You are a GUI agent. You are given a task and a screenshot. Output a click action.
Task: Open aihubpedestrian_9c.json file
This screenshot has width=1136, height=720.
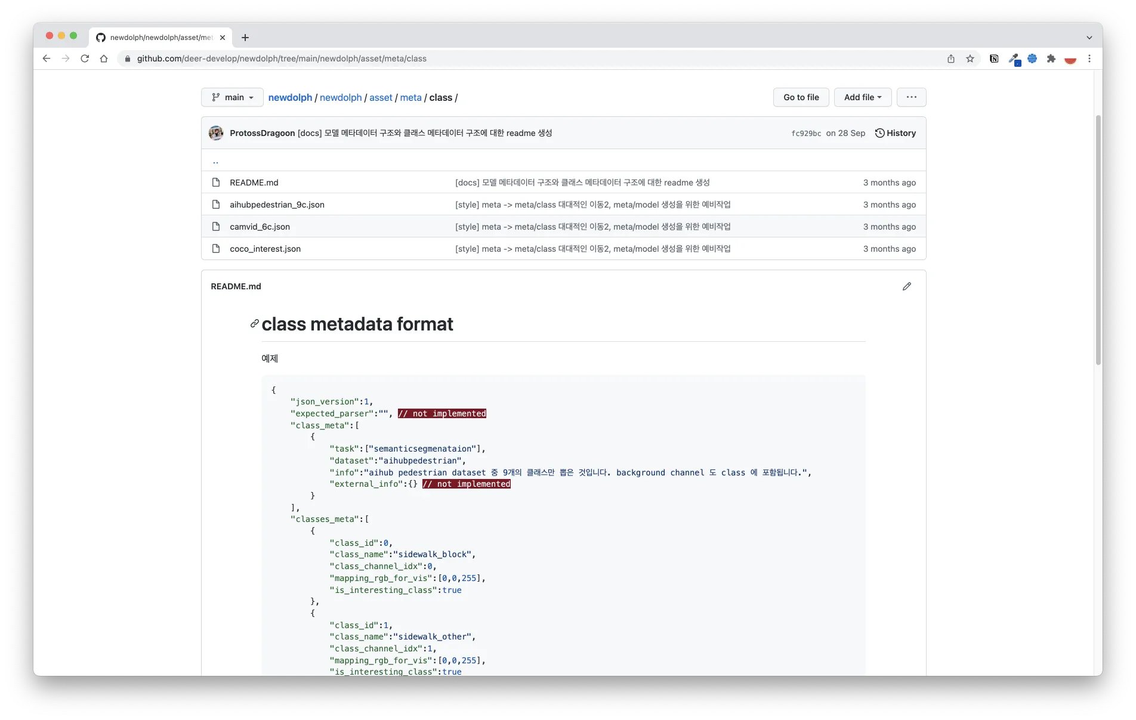coord(277,205)
